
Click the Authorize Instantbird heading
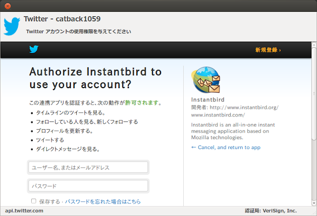point(96,78)
